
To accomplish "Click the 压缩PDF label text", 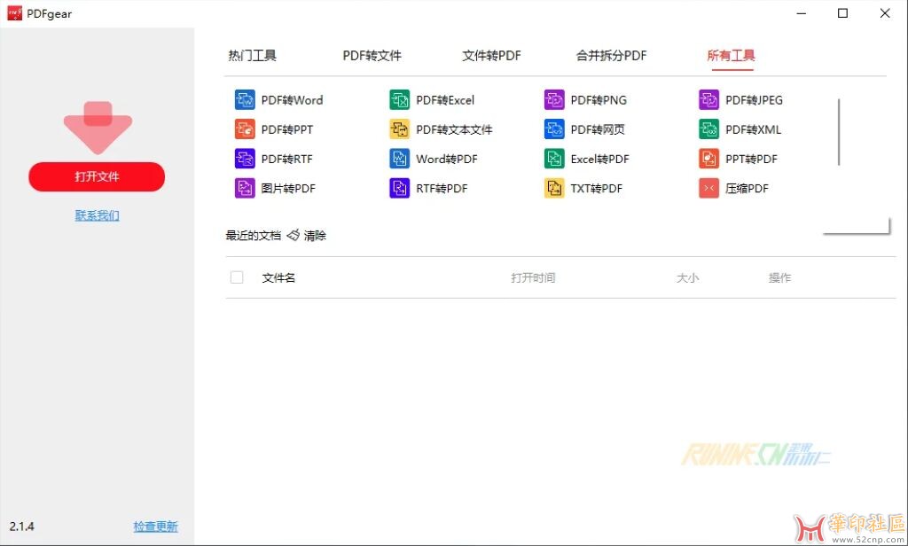I will point(747,189).
